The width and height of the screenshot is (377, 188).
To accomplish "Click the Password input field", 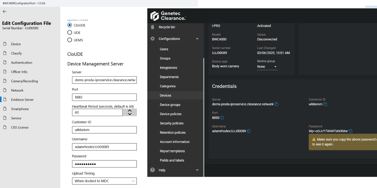I will coord(104,164).
